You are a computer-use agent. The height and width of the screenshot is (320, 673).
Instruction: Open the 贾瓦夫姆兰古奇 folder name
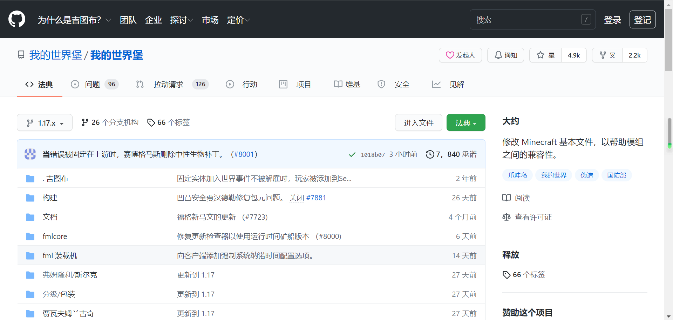[x=68, y=314]
